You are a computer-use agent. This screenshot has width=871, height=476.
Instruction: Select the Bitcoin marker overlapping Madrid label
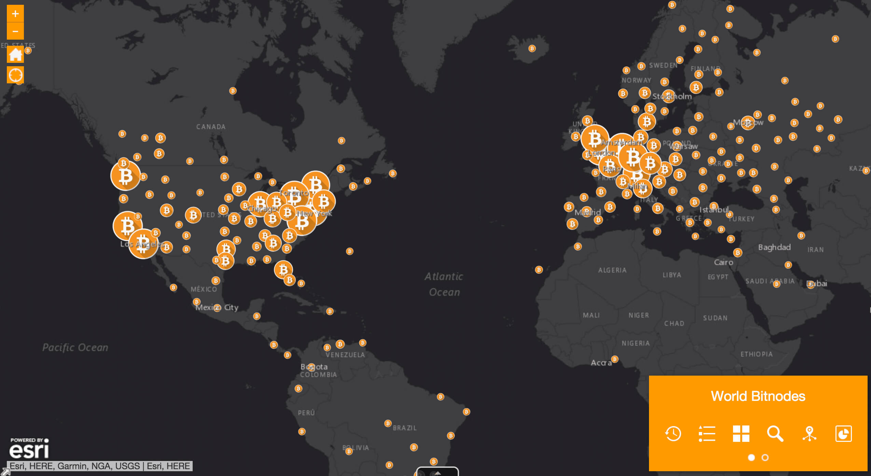pyautogui.click(x=586, y=211)
